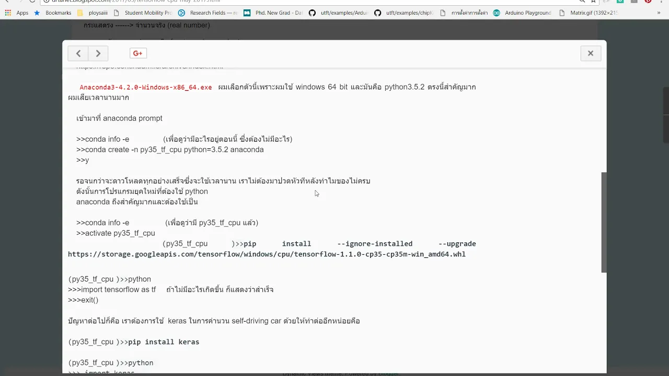Screen dimensions: 669x376
Task: Click the 'pip install keras' command text
Action: click(x=164, y=342)
